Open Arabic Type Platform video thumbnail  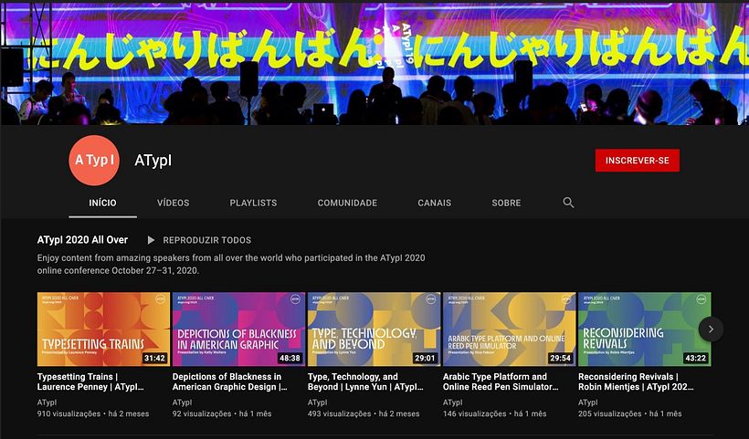509,329
